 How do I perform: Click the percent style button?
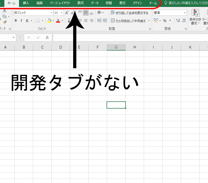[x=165, y=21]
